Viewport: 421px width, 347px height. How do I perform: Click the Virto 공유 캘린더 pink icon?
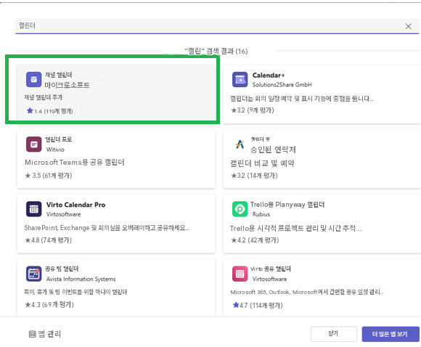[x=240, y=274]
